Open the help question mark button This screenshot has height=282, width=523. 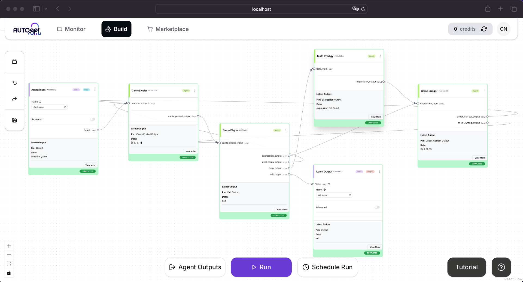501,267
